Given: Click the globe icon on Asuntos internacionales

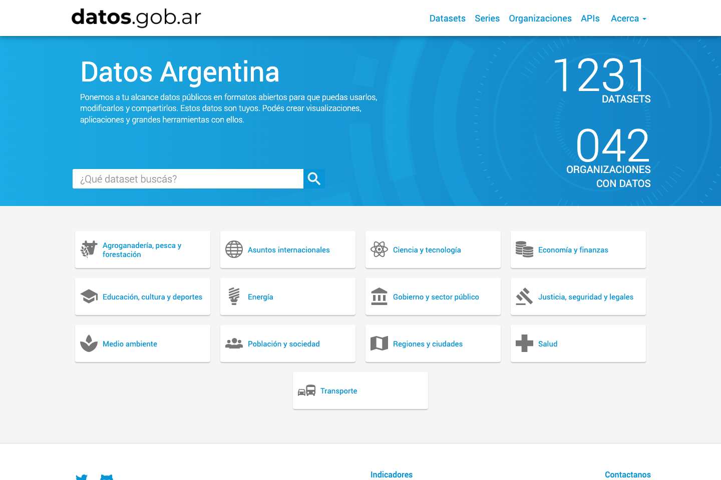Looking at the screenshot, I should pyautogui.click(x=234, y=249).
